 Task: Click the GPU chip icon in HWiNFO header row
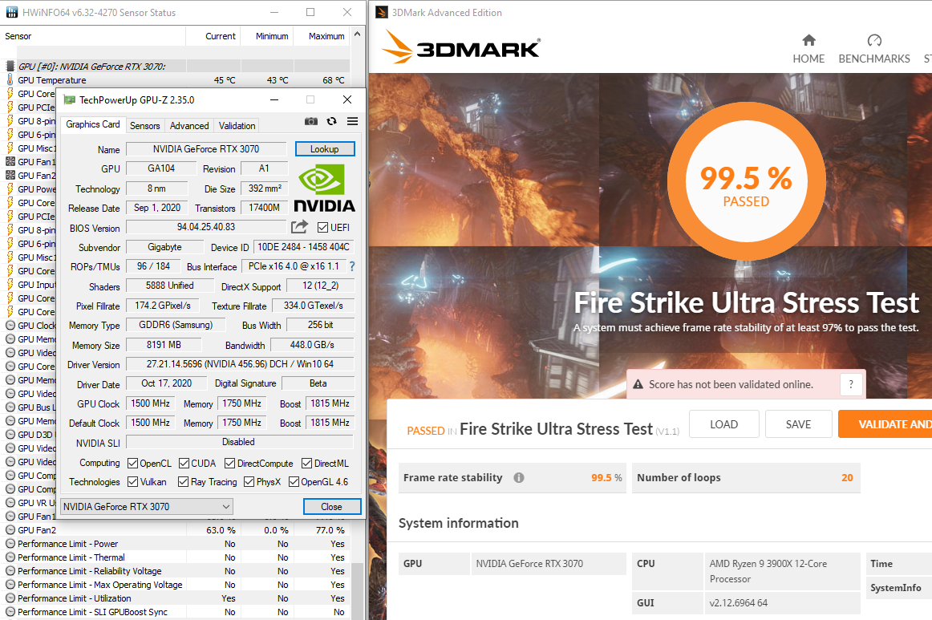tap(10, 66)
